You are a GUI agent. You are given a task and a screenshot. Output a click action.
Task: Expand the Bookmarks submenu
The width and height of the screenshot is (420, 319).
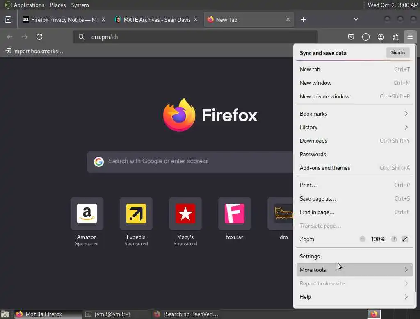[x=355, y=114]
